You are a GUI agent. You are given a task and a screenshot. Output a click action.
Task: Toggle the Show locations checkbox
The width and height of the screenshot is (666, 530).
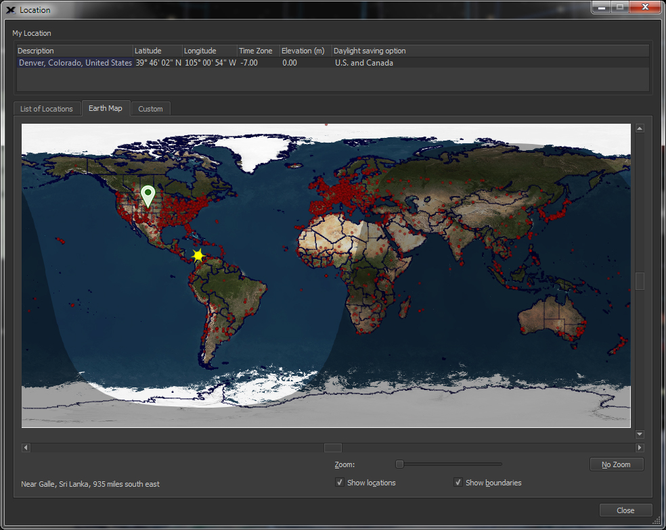[340, 483]
